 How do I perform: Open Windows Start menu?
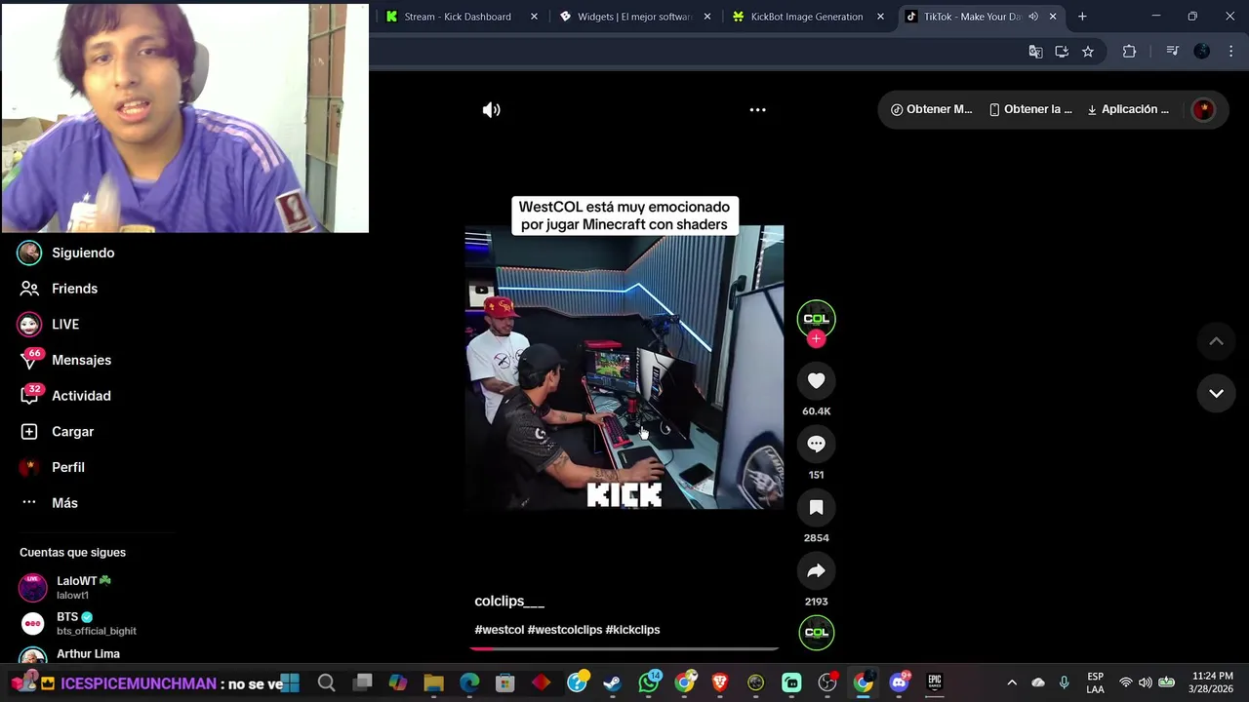(x=290, y=683)
